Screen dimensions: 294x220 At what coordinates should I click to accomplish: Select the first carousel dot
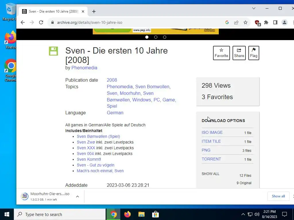tap(147, 37)
